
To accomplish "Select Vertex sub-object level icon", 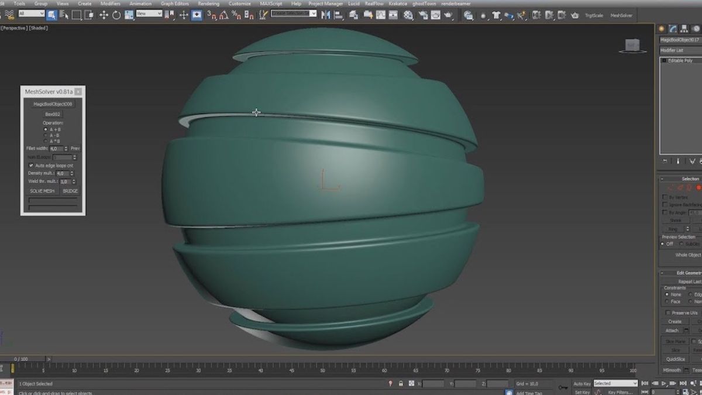I will [x=671, y=187].
